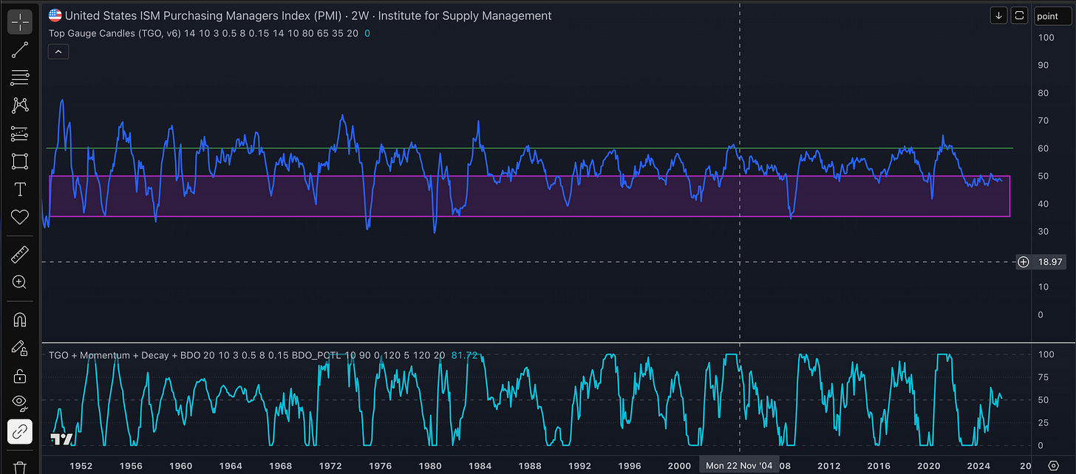Image resolution: width=1076 pixels, height=474 pixels.
Task: Select the trend line drawing tool
Action: (x=20, y=49)
